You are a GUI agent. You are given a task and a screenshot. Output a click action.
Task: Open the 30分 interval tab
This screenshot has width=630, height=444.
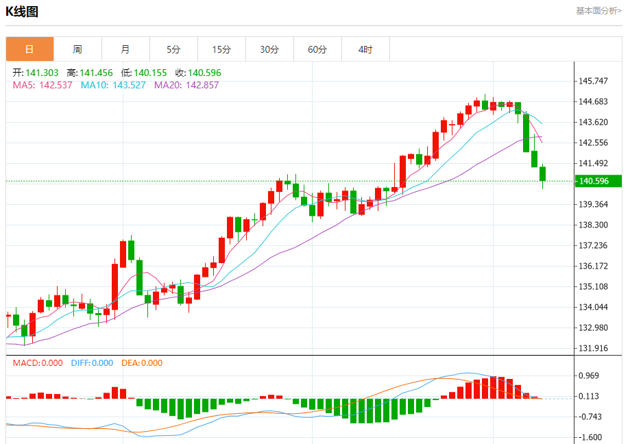pyautogui.click(x=269, y=49)
